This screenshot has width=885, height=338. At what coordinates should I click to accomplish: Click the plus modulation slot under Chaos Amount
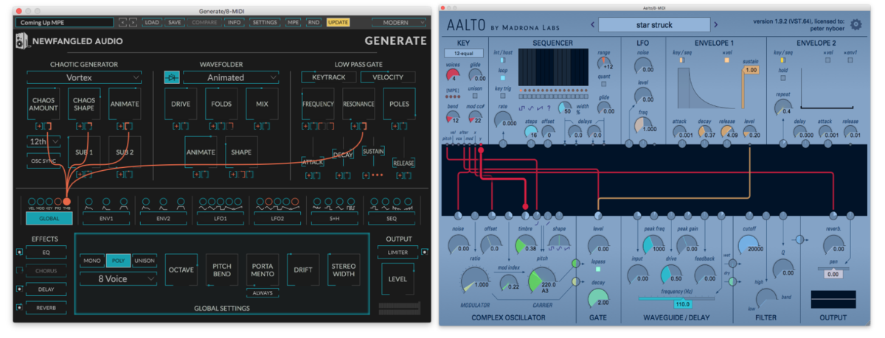pos(39,127)
